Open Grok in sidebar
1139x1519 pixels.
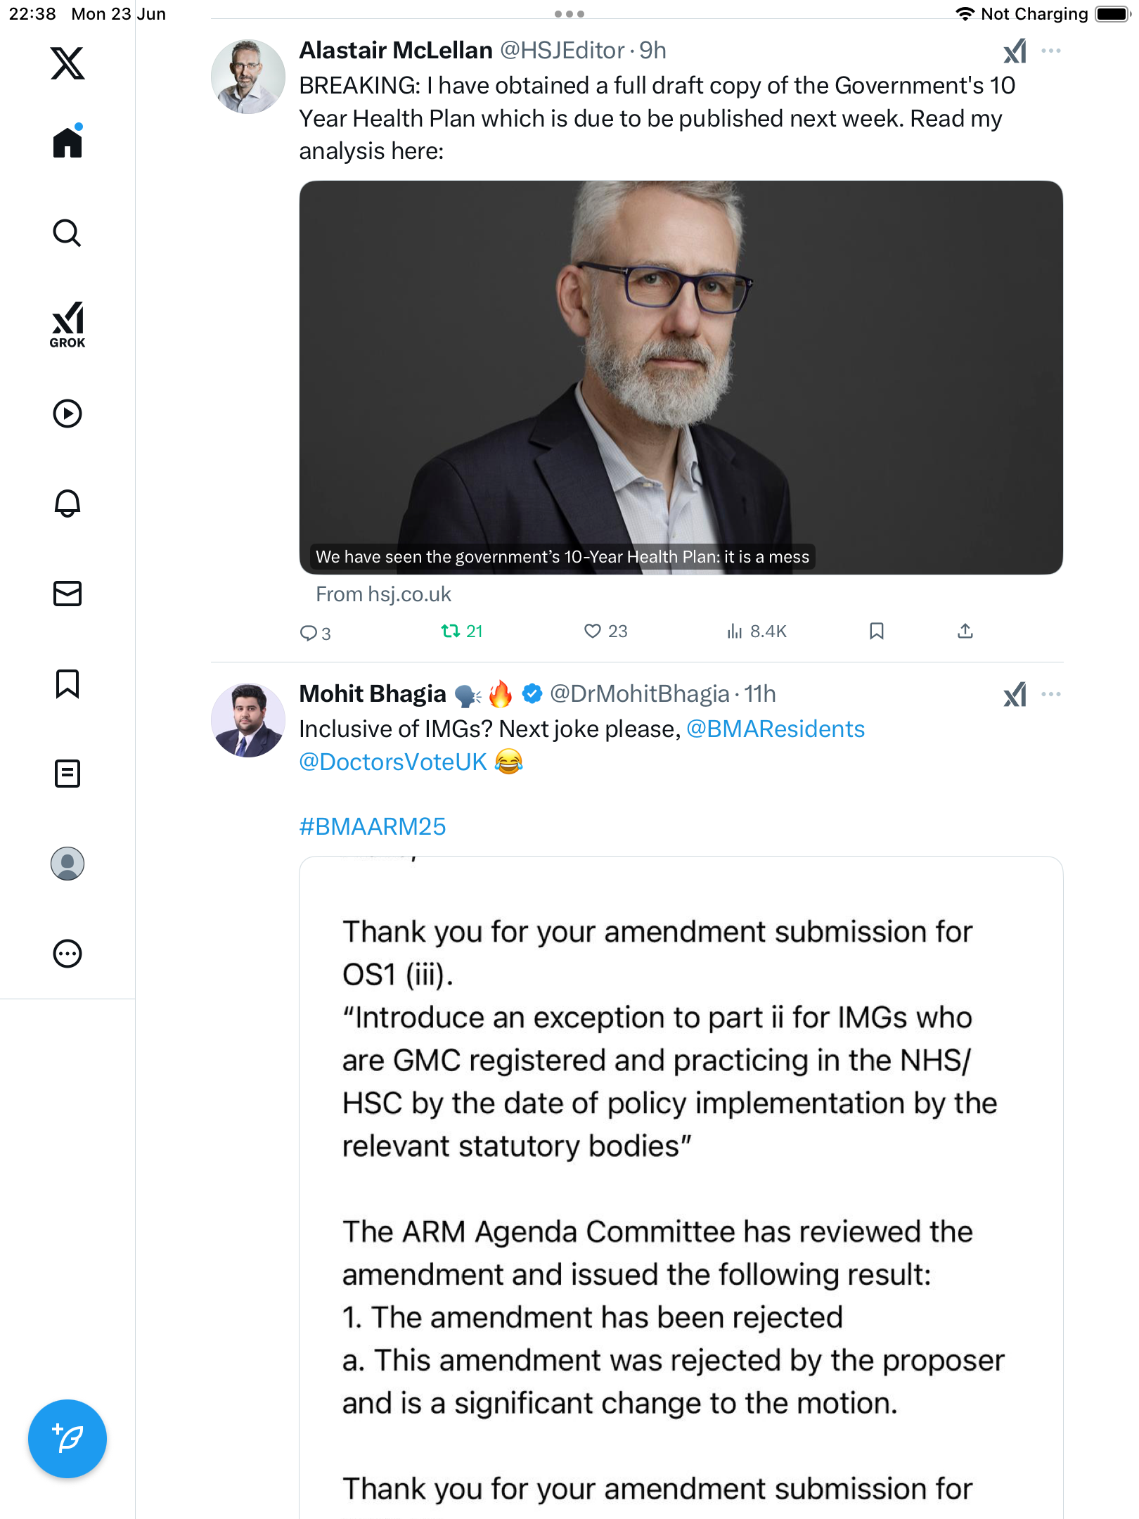coord(67,324)
